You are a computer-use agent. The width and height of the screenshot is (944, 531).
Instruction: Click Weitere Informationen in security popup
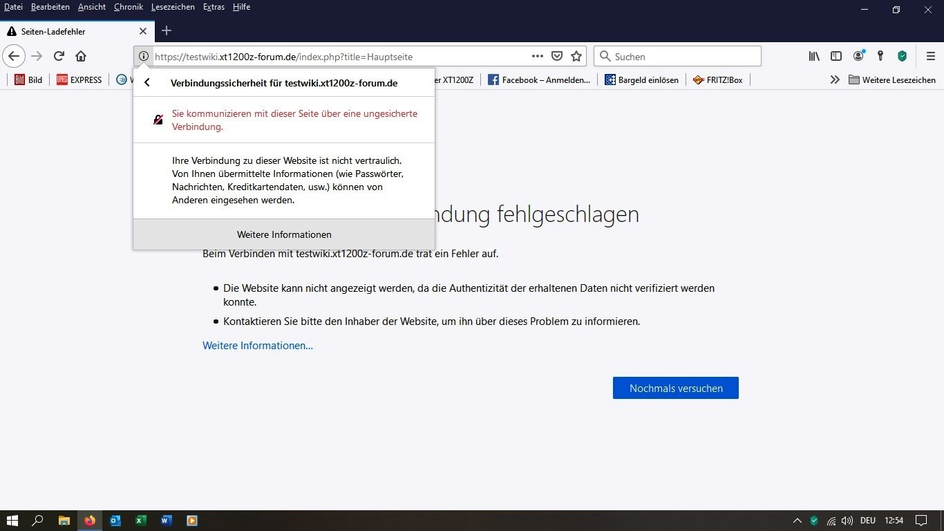tap(284, 235)
